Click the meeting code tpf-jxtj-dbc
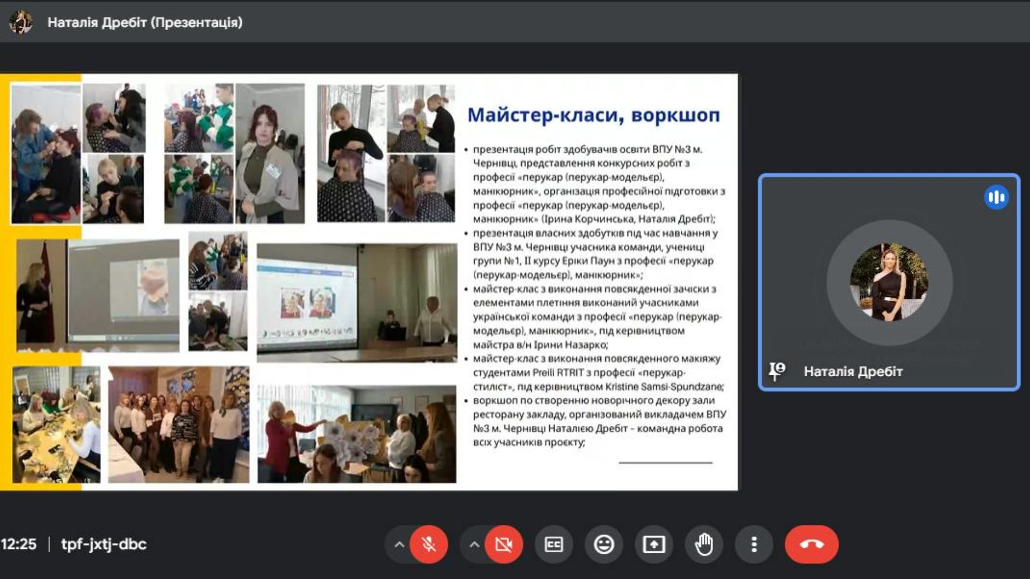The width and height of the screenshot is (1030, 579). [x=104, y=544]
